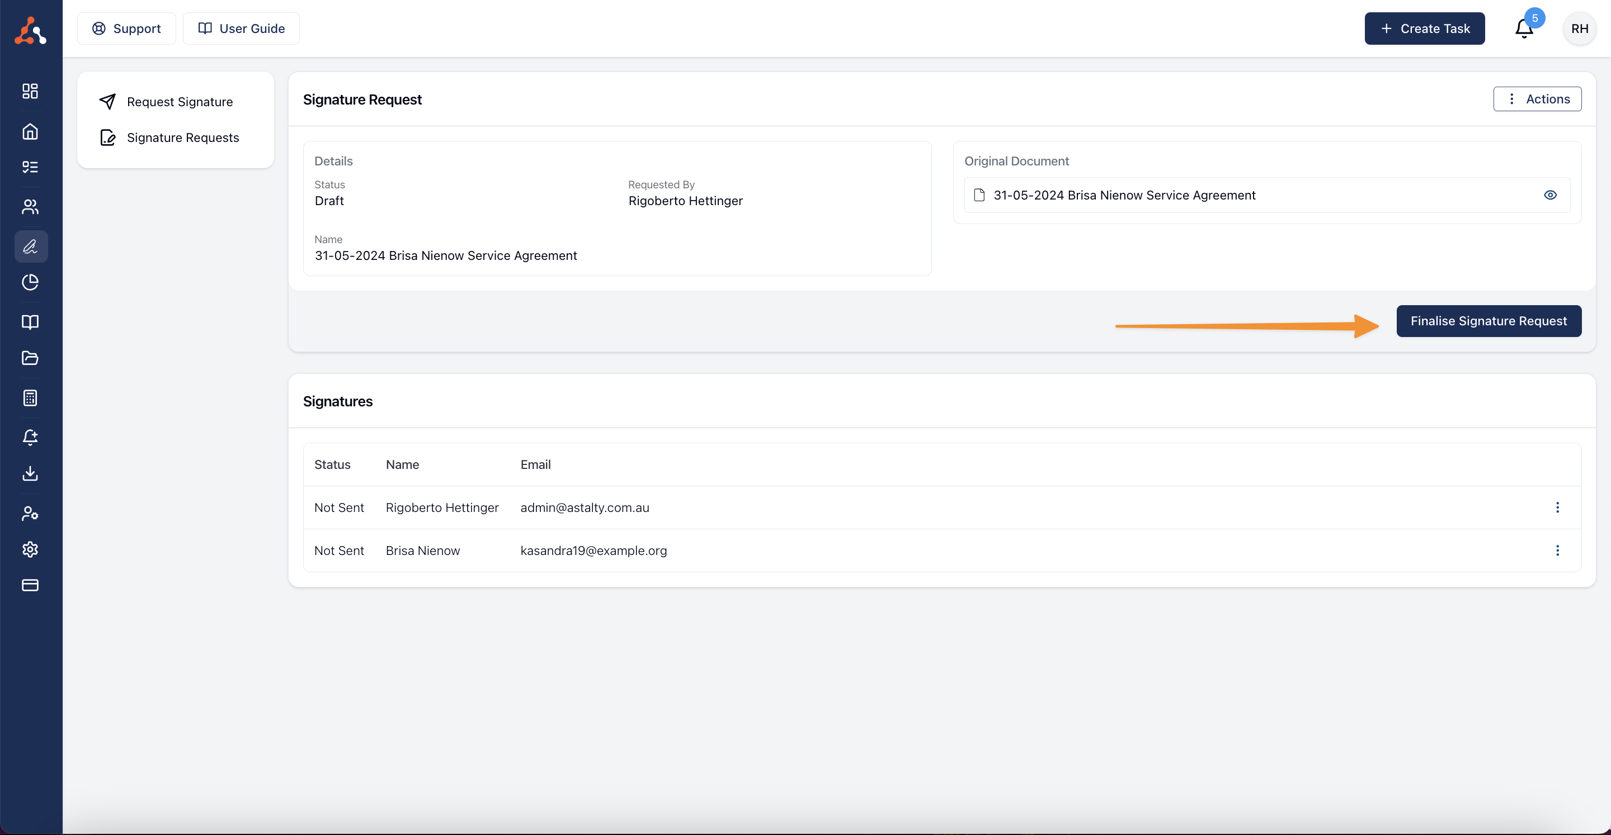Click the Not Sent status for Brisa Nienow
1611x835 pixels.
coord(339,551)
